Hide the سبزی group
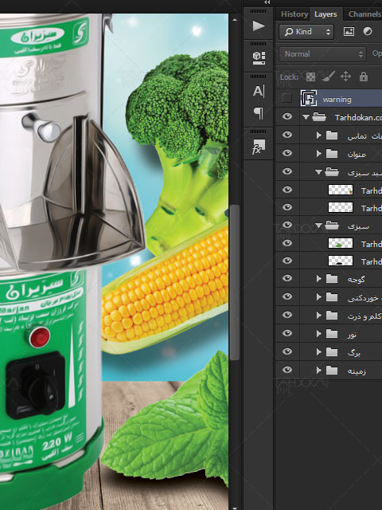 point(287,225)
